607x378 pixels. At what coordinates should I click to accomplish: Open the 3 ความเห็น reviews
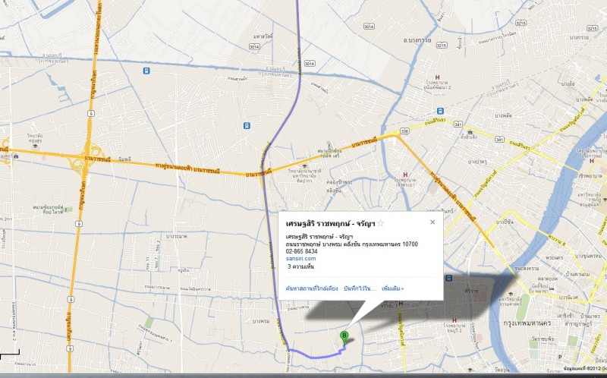pos(300,266)
